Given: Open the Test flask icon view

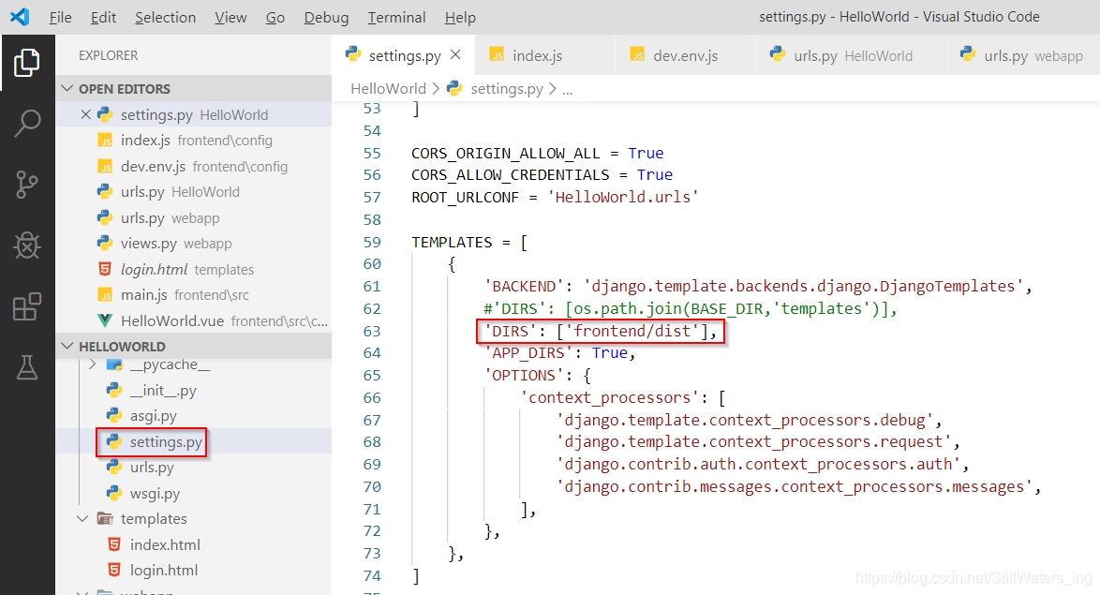Looking at the screenshot, I should click(26, 367).
